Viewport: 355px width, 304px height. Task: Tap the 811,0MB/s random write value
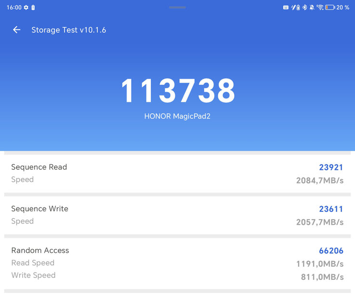coord(322,277)
